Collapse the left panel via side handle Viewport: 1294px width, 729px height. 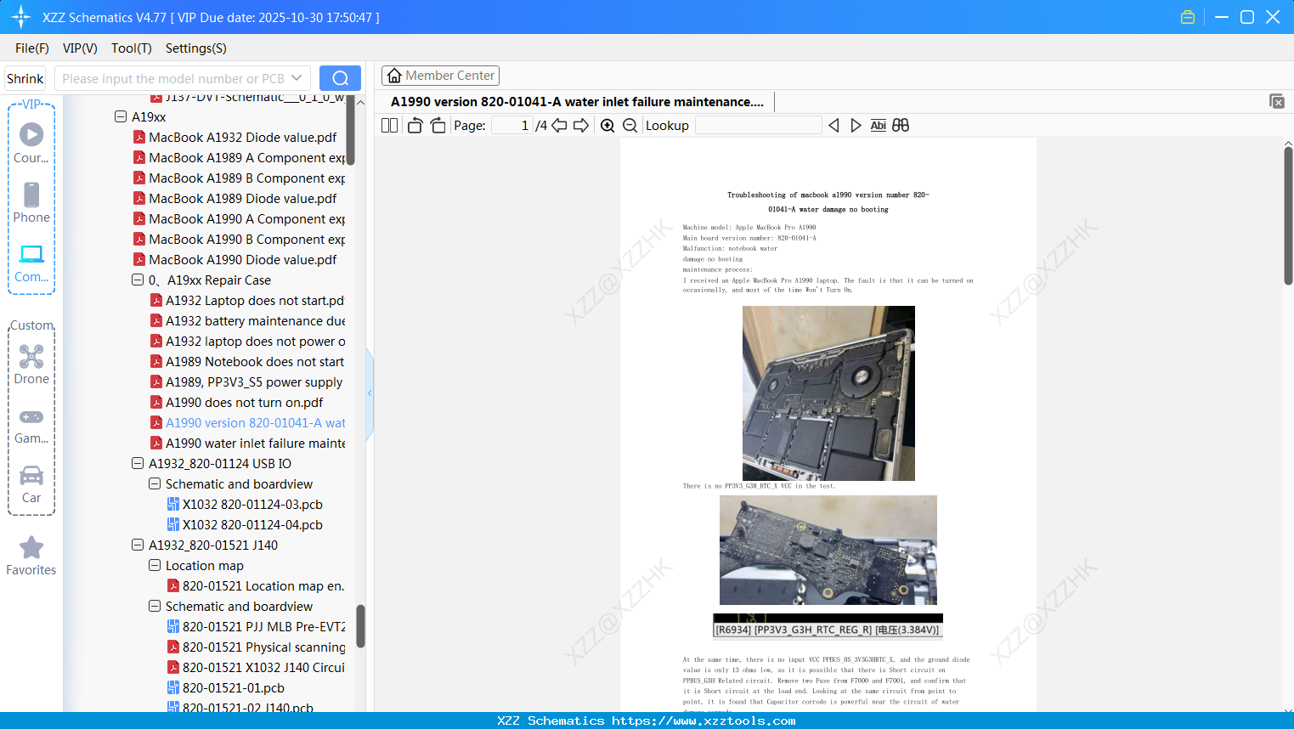pos(370,393)
